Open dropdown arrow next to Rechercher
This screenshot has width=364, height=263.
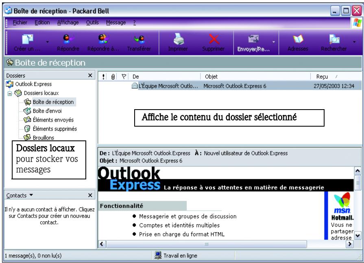[x=354, y=42]
